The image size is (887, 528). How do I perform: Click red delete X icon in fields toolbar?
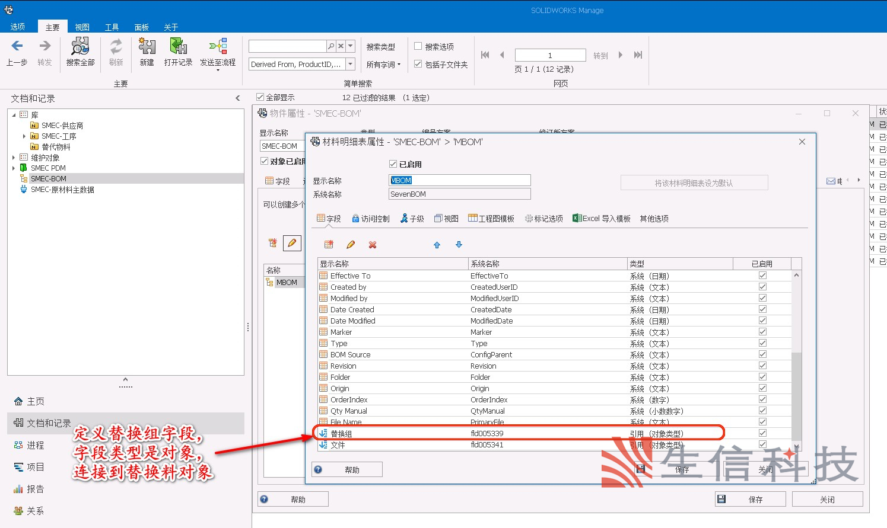[x=373, y=244]
